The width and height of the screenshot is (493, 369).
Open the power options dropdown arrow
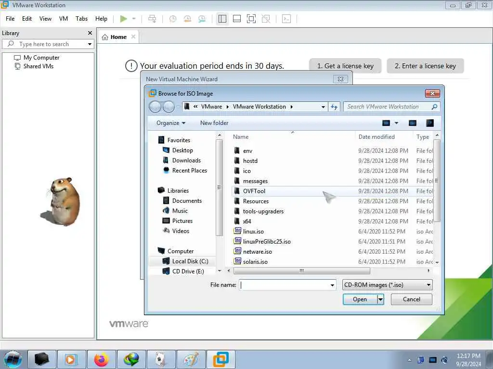click(134, 19)
